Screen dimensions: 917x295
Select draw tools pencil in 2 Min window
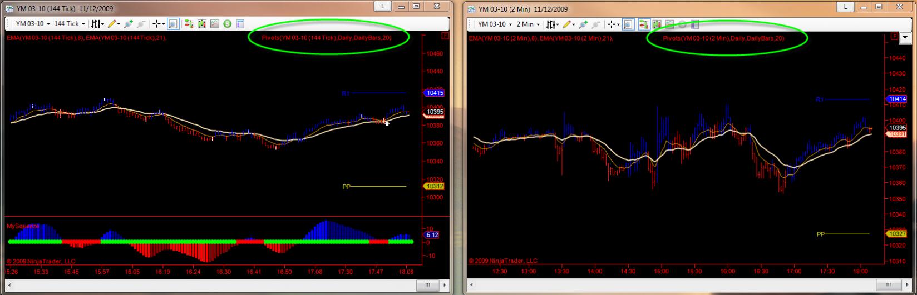click(x=566, y=24)
